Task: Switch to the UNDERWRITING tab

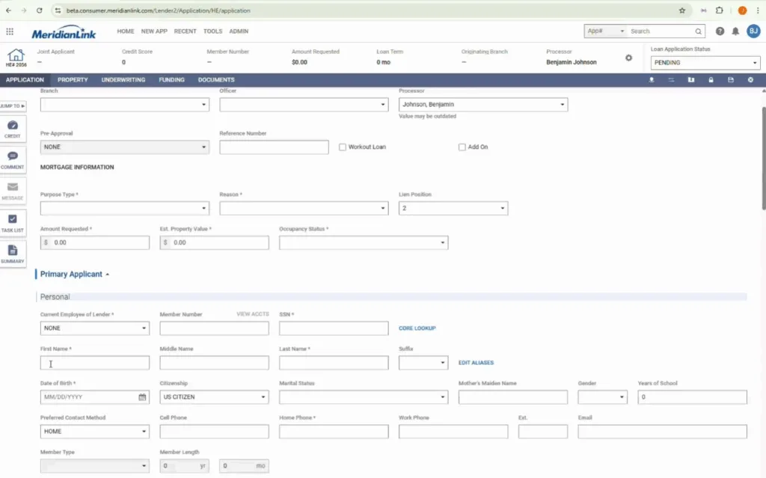Action: coord(125,79)
